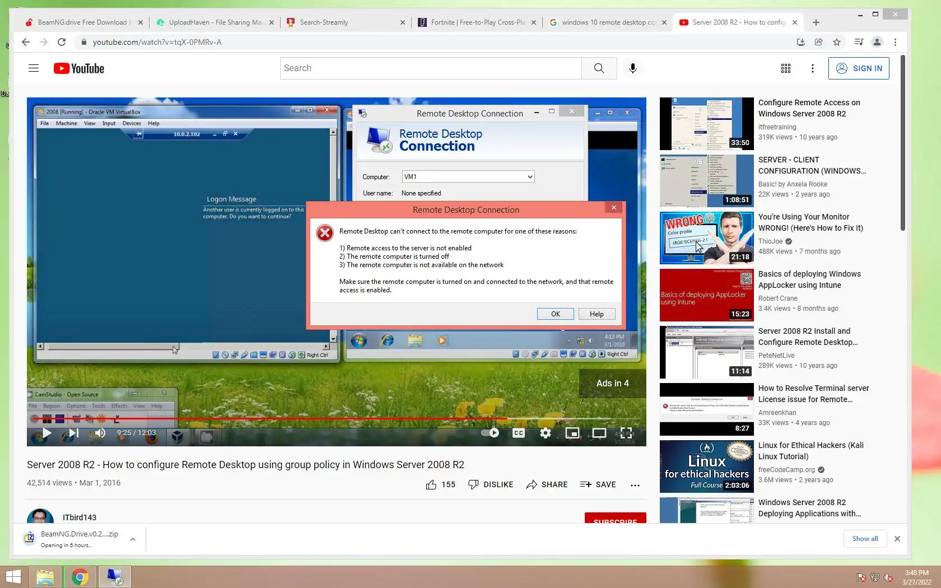Go back with the browser back arrow
The image size is (941, 588).
25,42
